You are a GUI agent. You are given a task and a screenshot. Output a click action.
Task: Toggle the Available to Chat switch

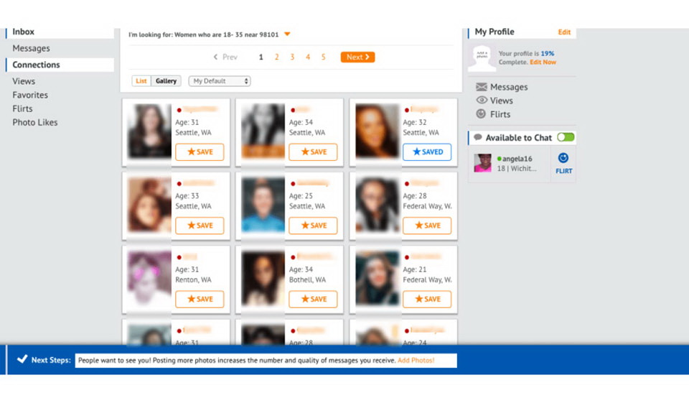coord(566,137)
